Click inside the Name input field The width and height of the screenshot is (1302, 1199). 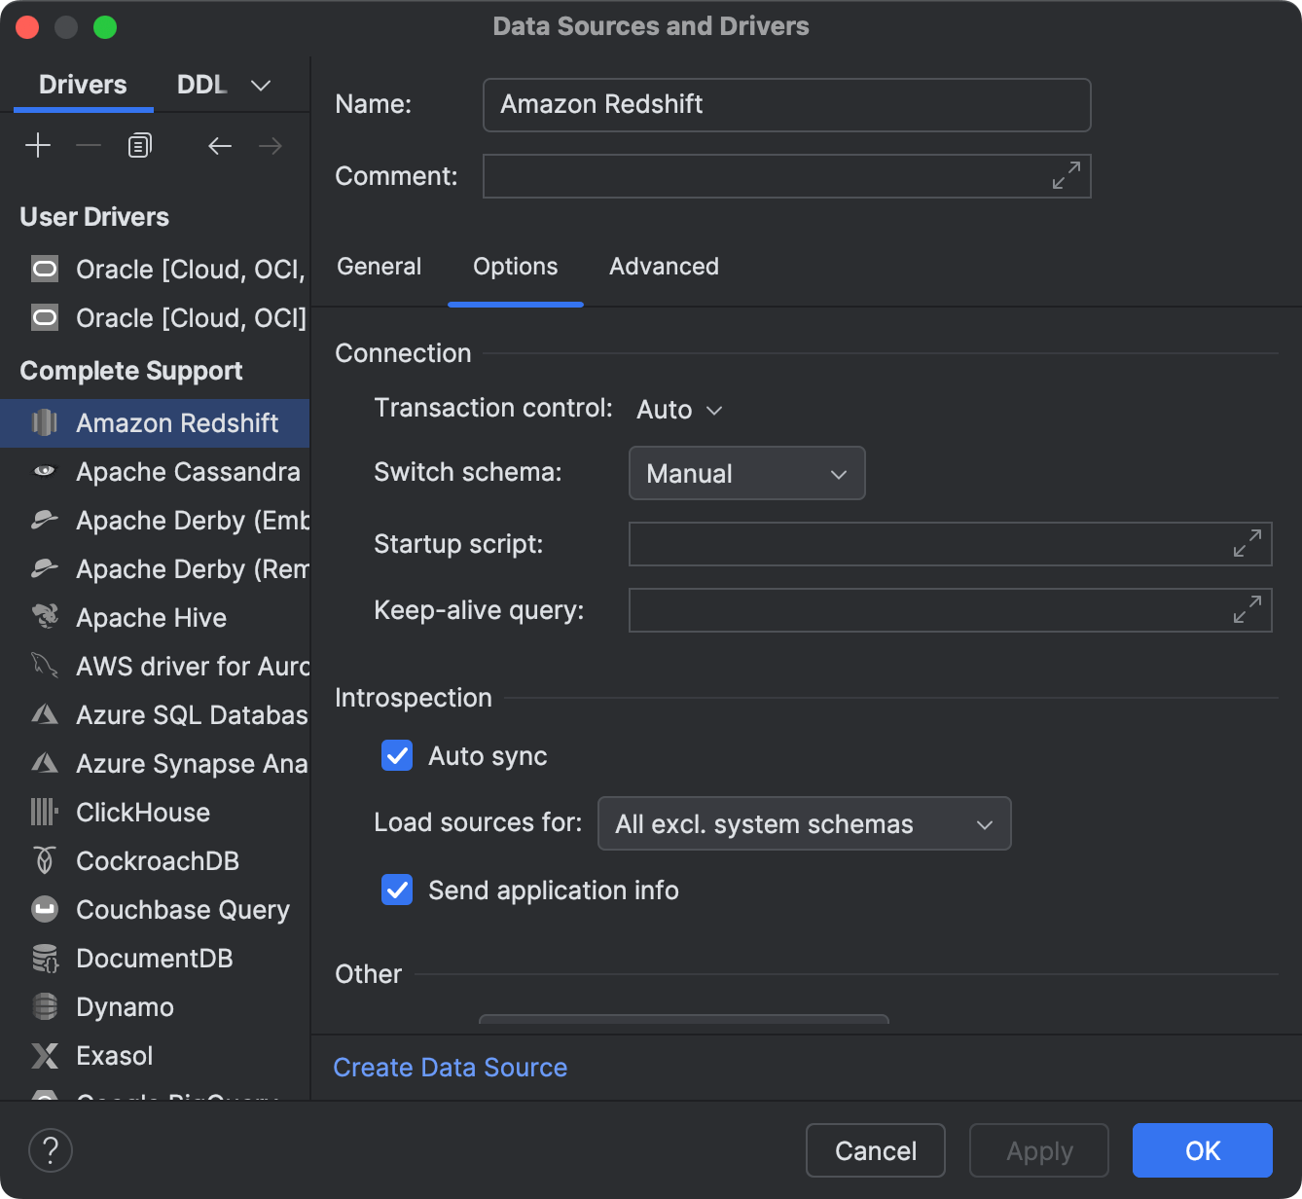[x=786, y=104]
